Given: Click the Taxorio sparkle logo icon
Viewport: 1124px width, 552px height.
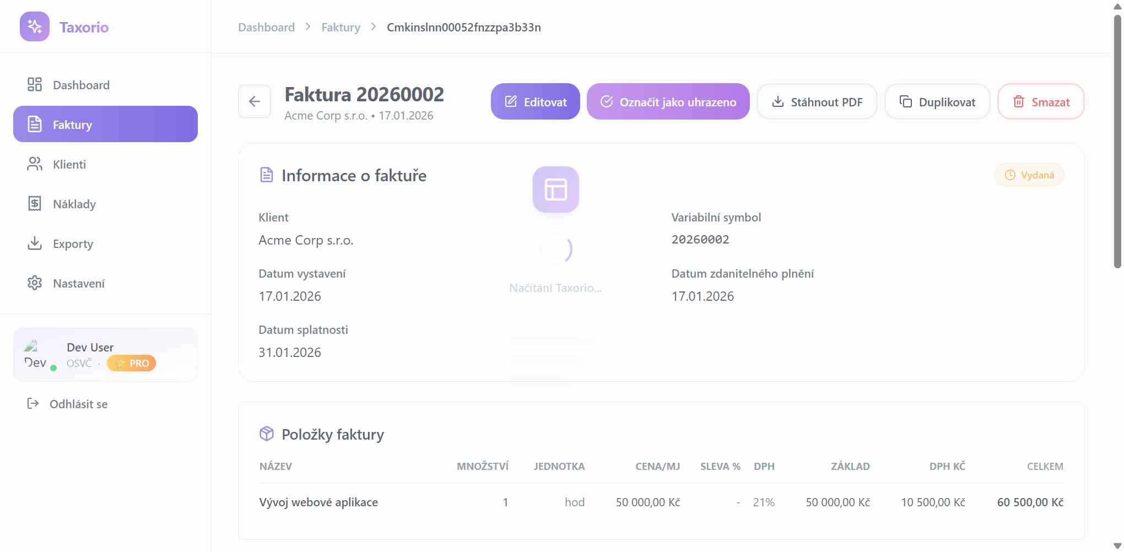Looking at the screenshot, I should [x=35, y=27].
